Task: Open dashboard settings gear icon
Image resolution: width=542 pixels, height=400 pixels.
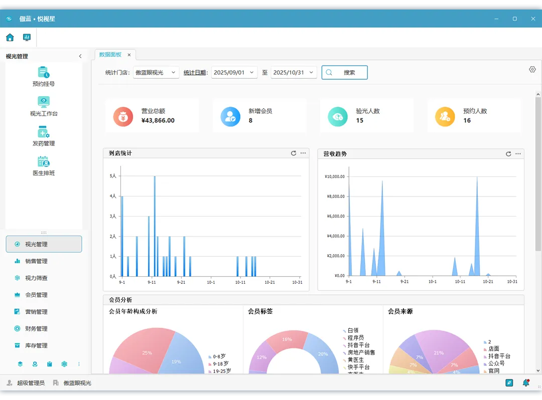Action: (532, 69)
